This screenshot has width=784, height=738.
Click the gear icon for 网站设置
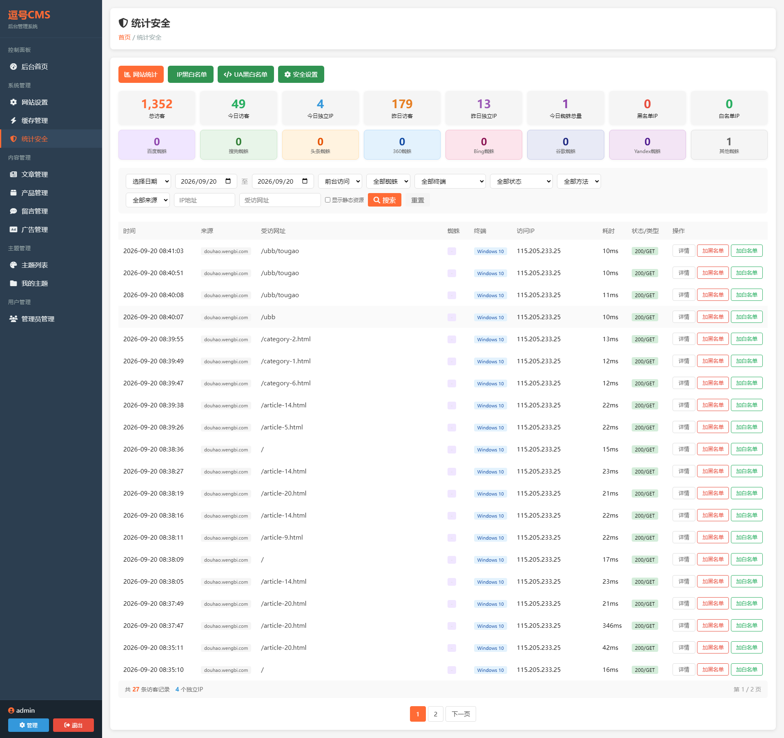pyautogui.click(x=13, y=102)
